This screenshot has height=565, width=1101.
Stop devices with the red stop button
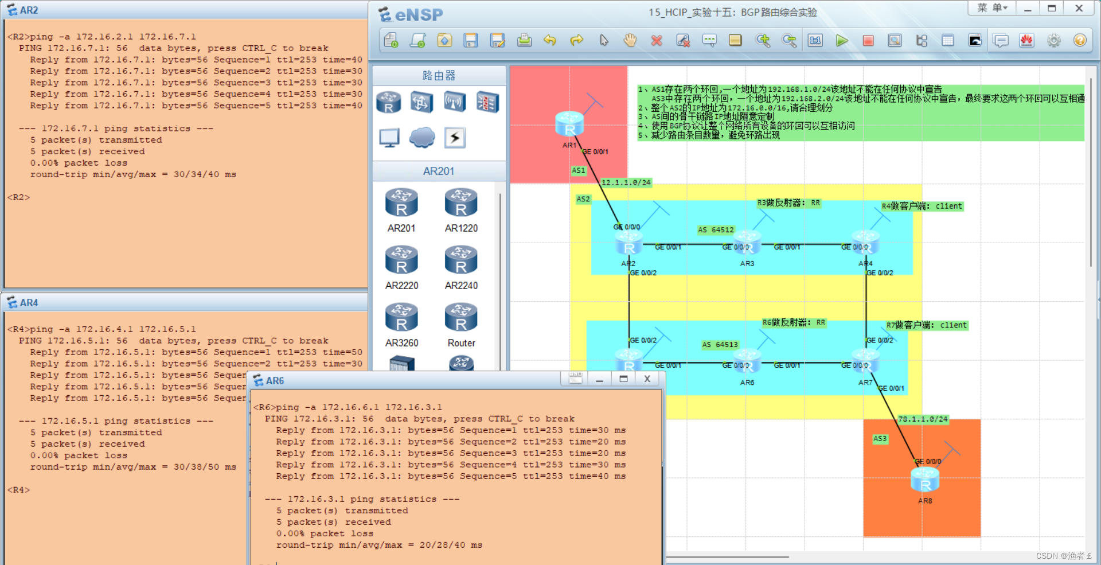[868, 40]
